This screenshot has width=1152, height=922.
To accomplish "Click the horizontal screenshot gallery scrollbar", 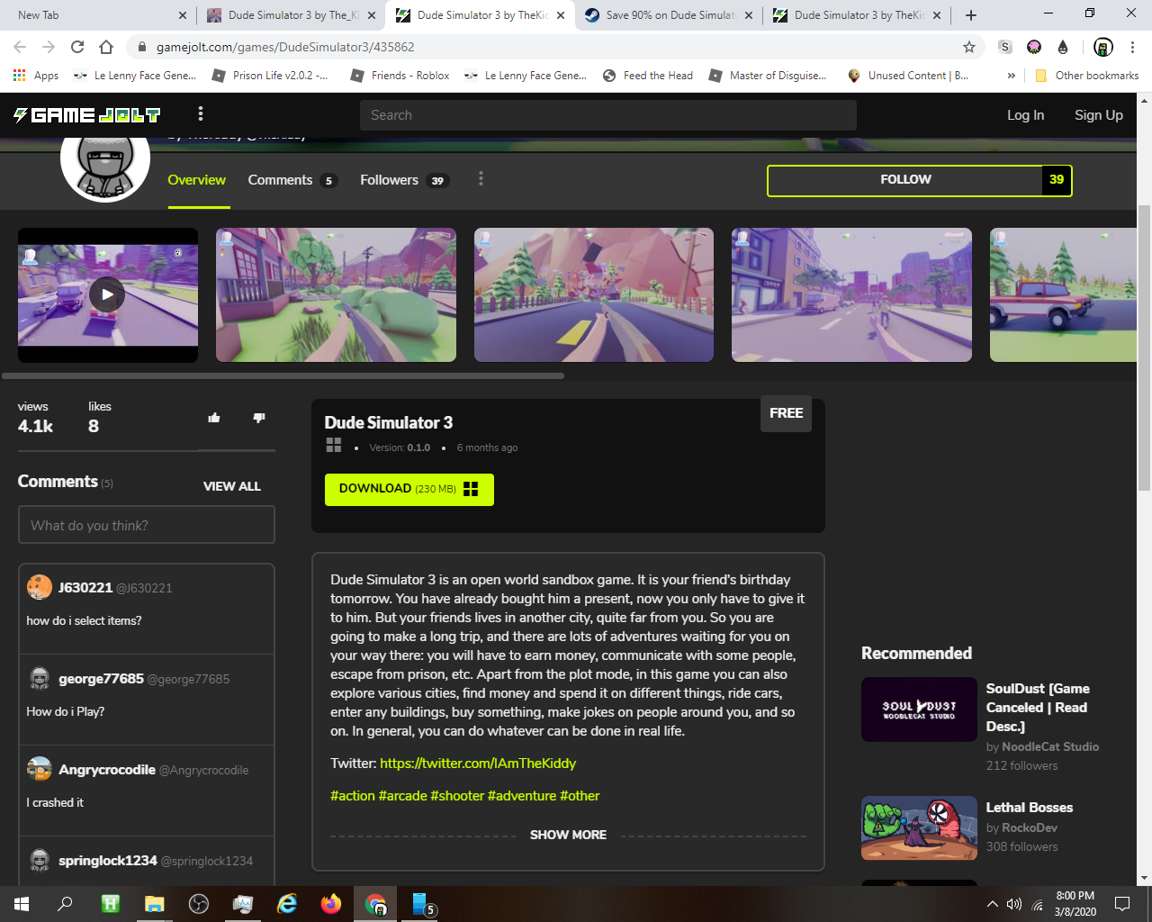I will (283, 375).
